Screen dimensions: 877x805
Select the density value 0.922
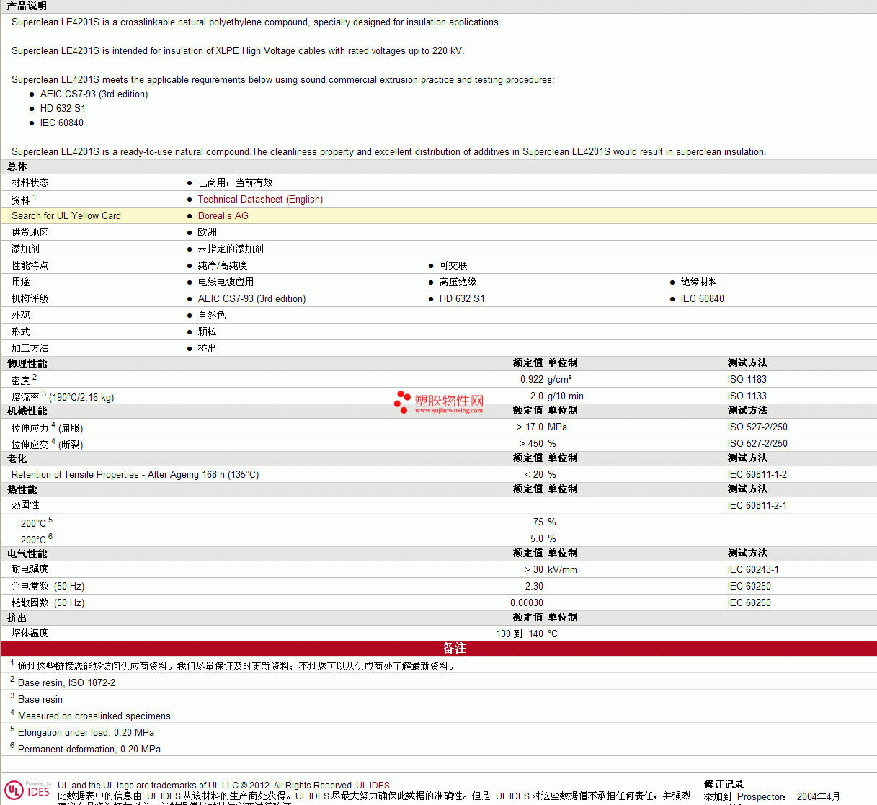pyautogui.click(x=532, y=380)
